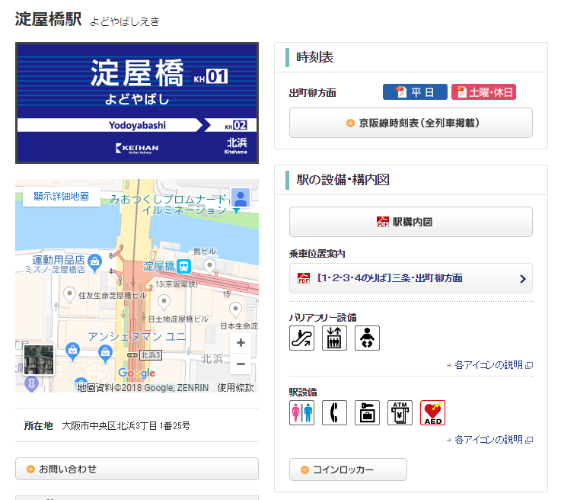Click the 日本生命淀 building map pin
Screen dimensions: 561x500
[235, 309]
